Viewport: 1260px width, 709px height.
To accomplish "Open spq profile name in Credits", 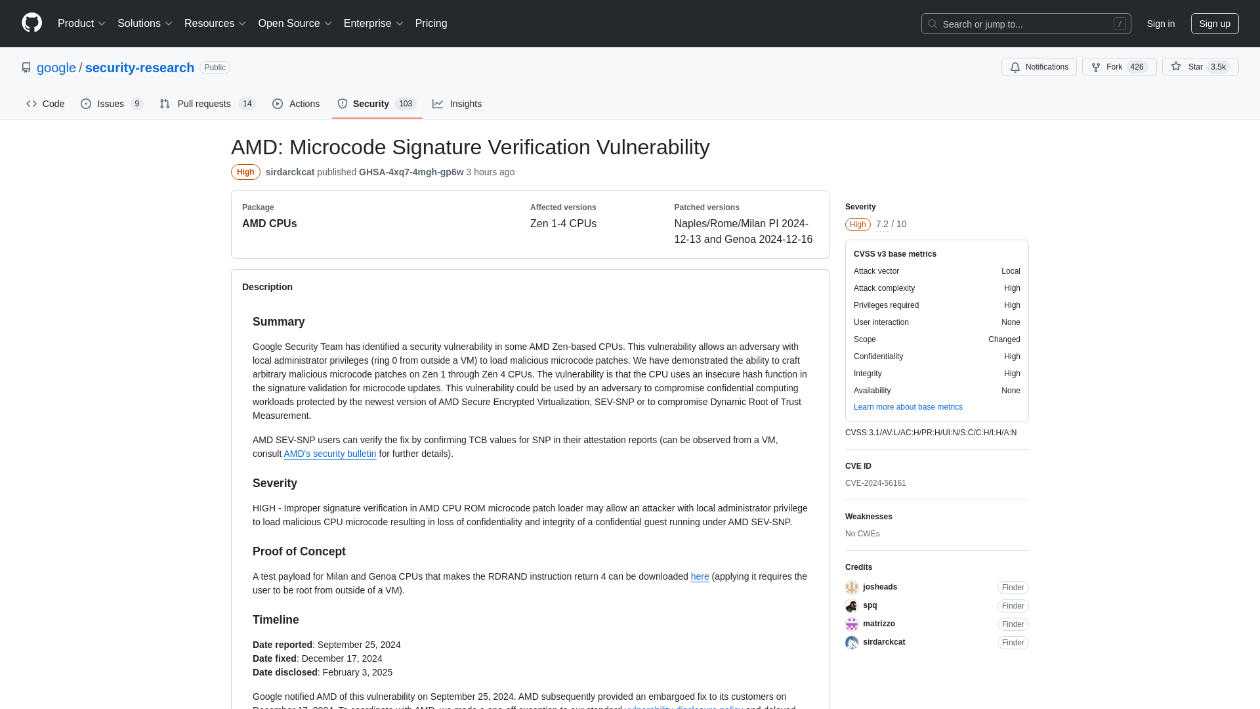I will (870, 605).
